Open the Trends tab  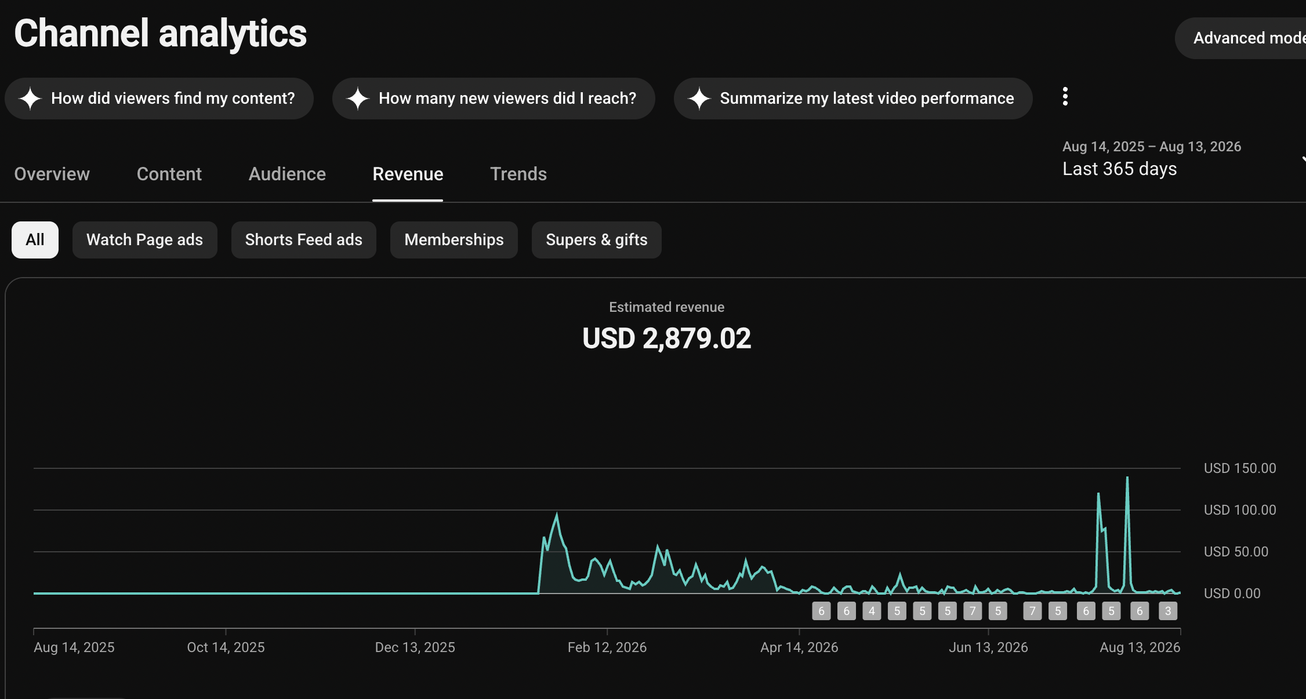point(518,174)
